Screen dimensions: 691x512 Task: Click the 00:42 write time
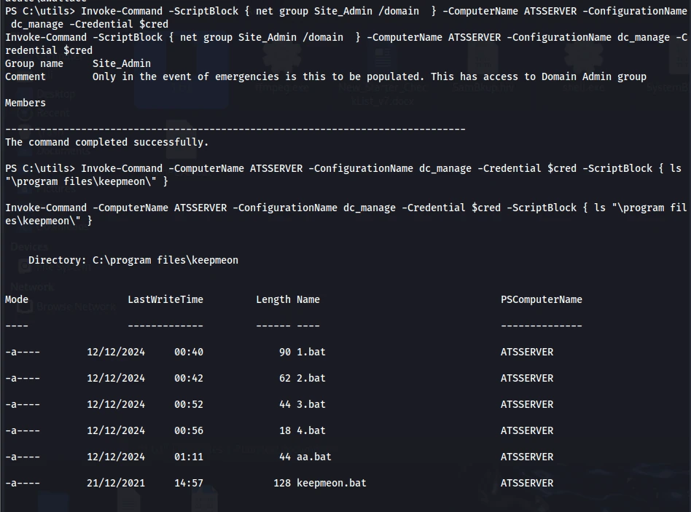click(189, 378)
